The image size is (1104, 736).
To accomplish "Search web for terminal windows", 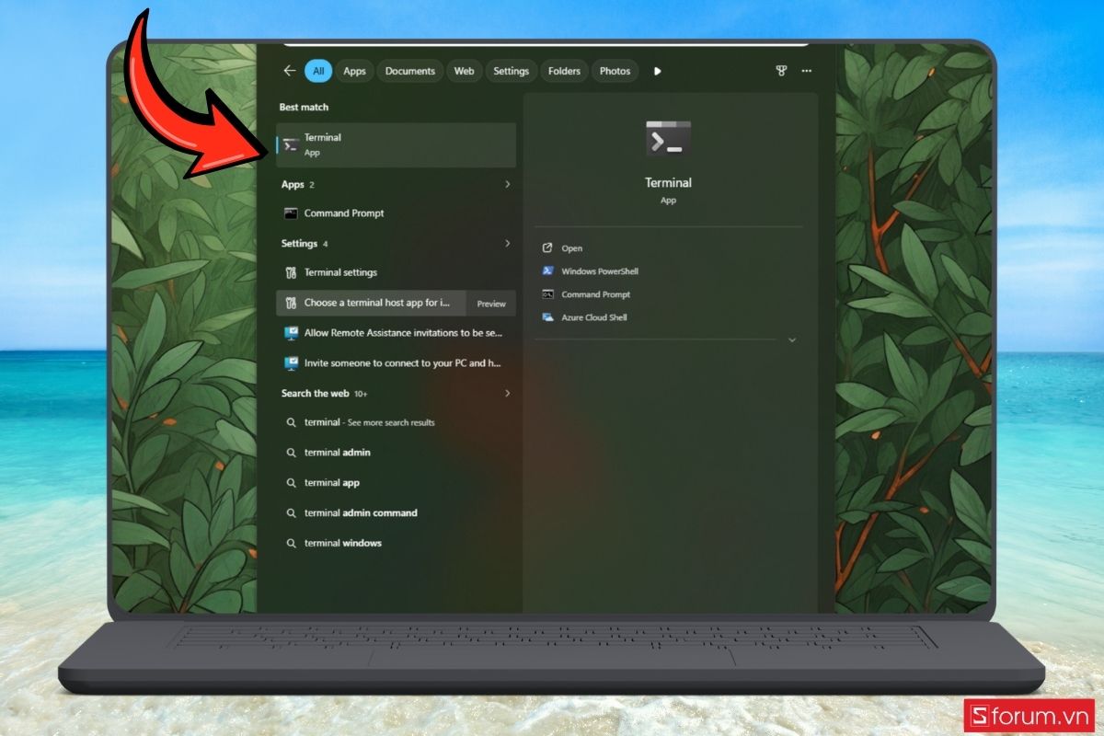I will tap(397, 543).
